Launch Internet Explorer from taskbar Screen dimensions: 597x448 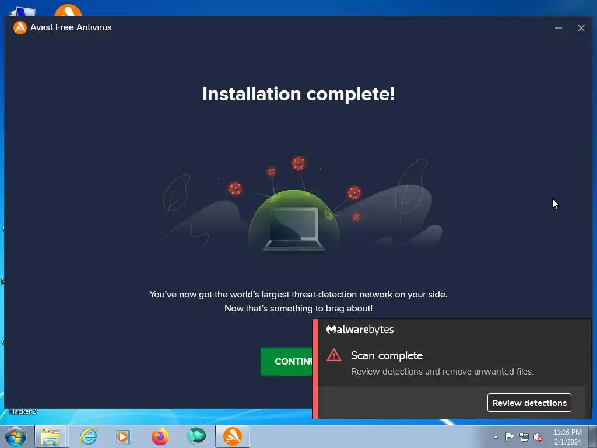tap(89, 436)
